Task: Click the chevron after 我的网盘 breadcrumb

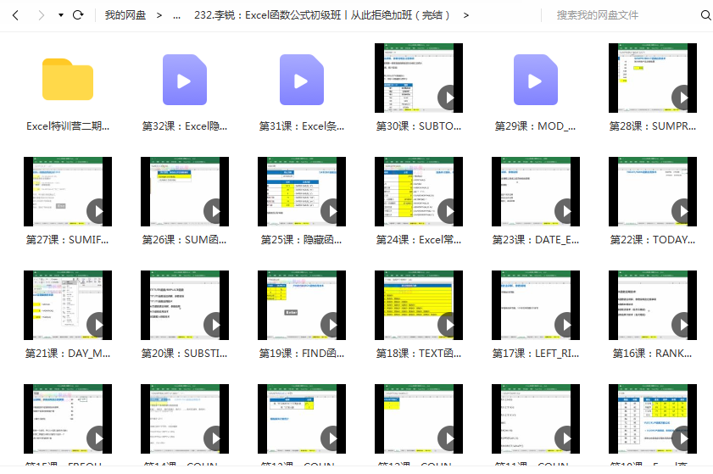Action: coord(159,15)
